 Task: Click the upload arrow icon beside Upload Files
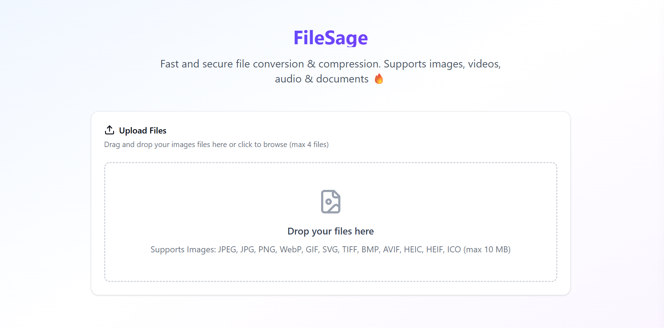(x=109, y=130)
